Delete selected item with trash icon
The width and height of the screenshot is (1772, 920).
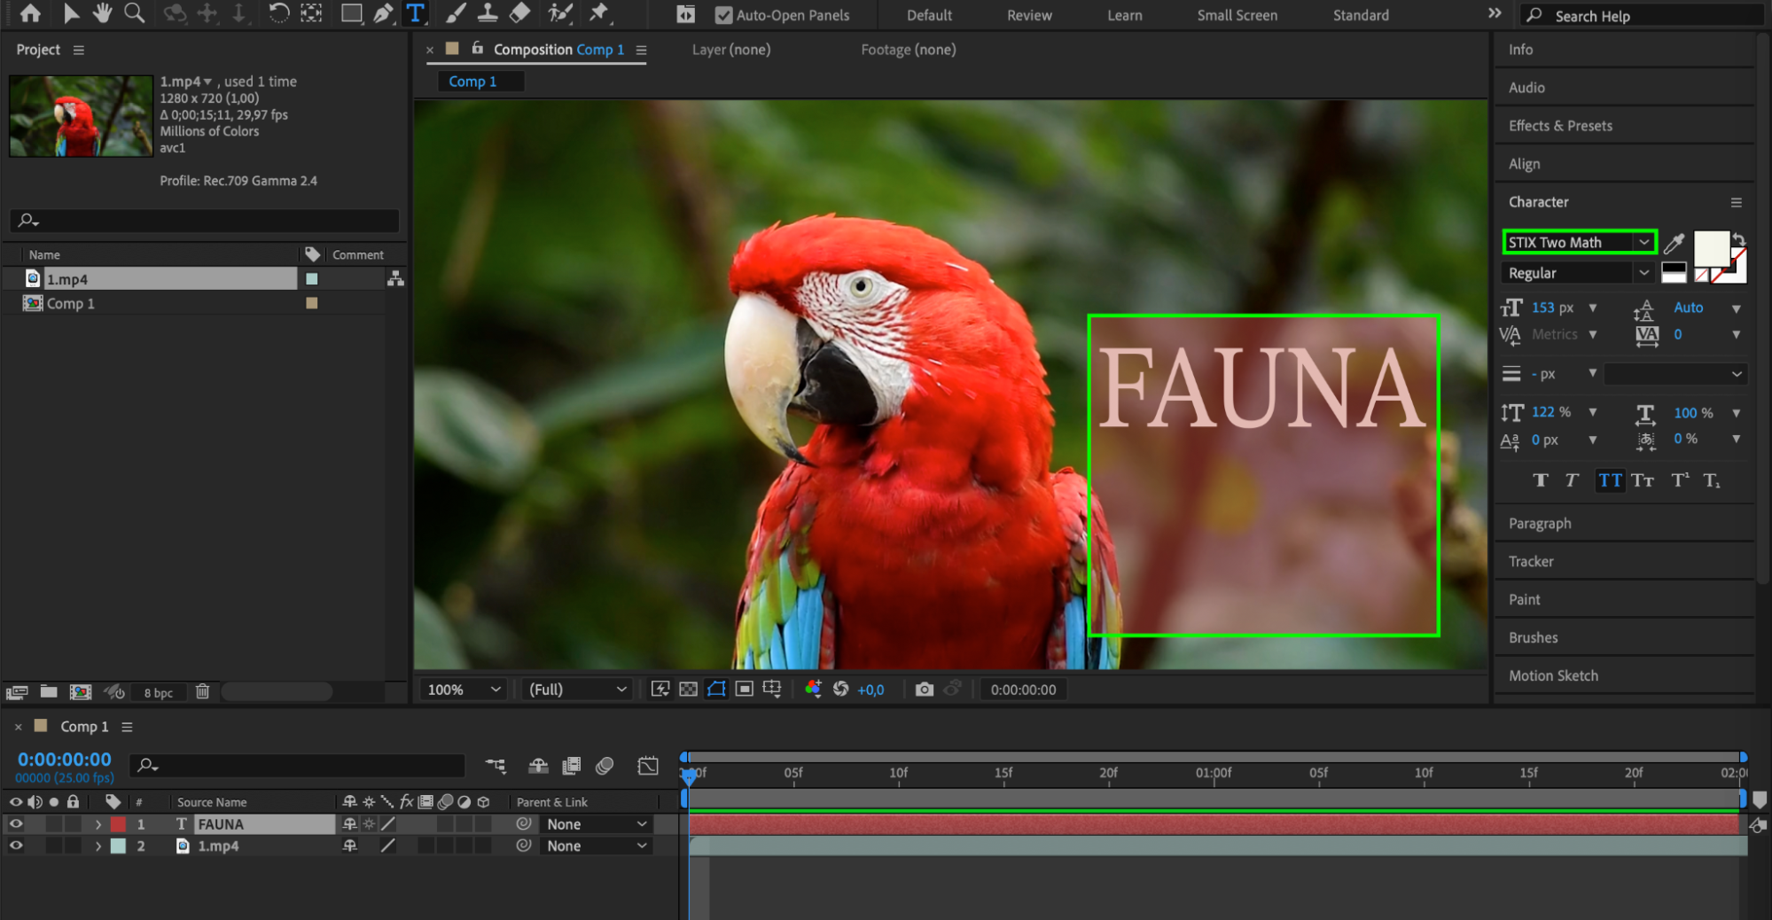point(202,692)
